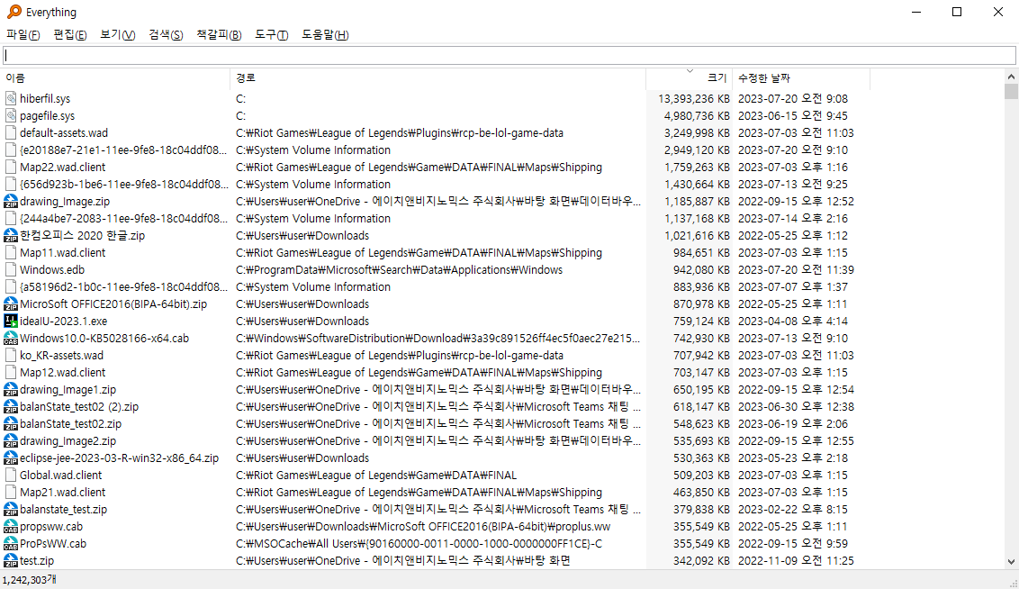The height and width of the screenshot is (589, 1019).
Task: Select the test.zip archive icon
Action: click(x=11, y=560)
